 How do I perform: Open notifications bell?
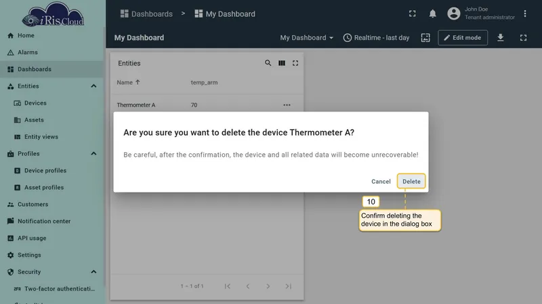coord(432,14)
